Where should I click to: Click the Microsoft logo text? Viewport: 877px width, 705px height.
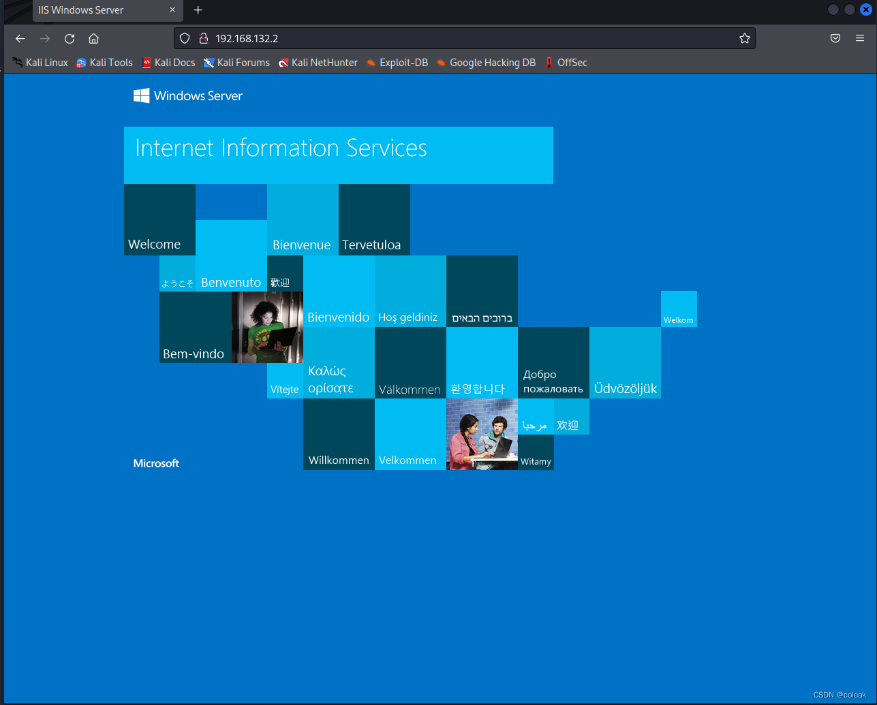click(156, 463)
